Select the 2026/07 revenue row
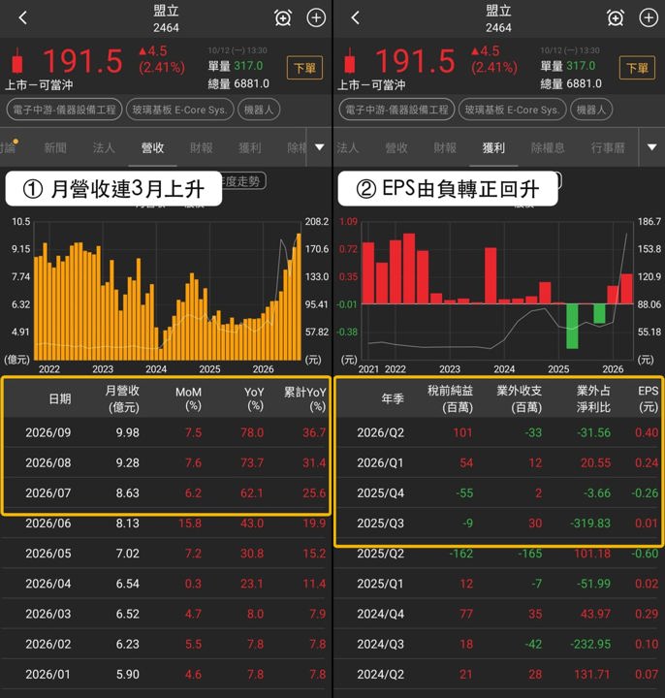This screenshot has height=698, width=665. 166,493
